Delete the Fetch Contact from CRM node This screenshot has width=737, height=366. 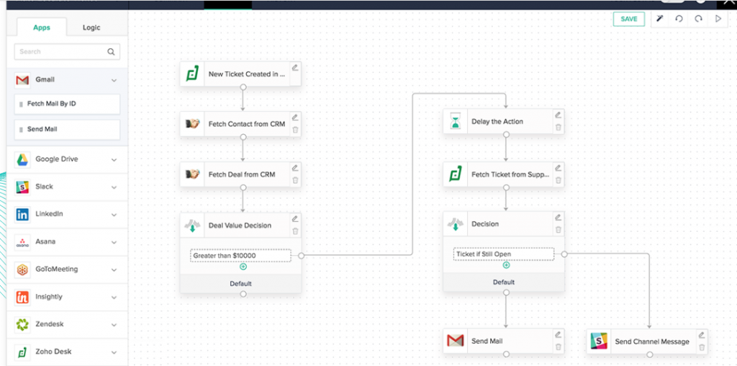[295, 130]
